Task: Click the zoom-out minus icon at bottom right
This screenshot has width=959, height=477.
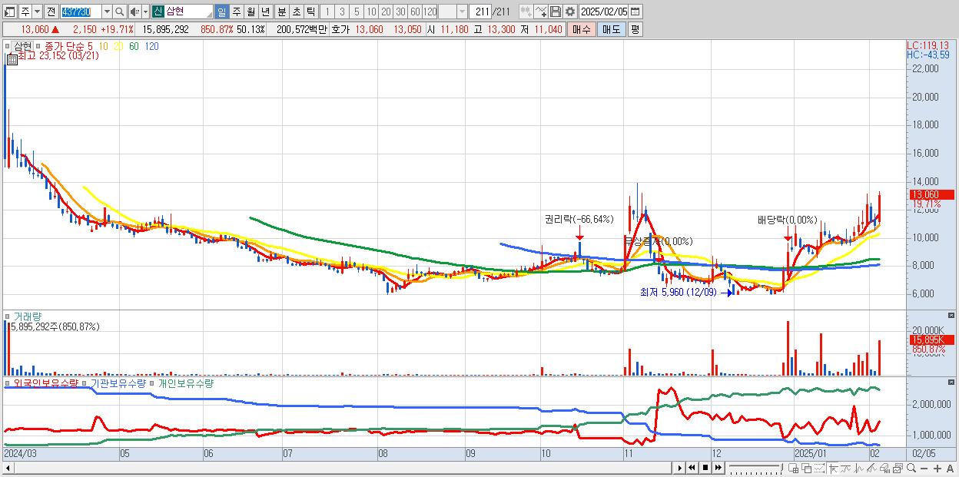Action: click(924, 468)
